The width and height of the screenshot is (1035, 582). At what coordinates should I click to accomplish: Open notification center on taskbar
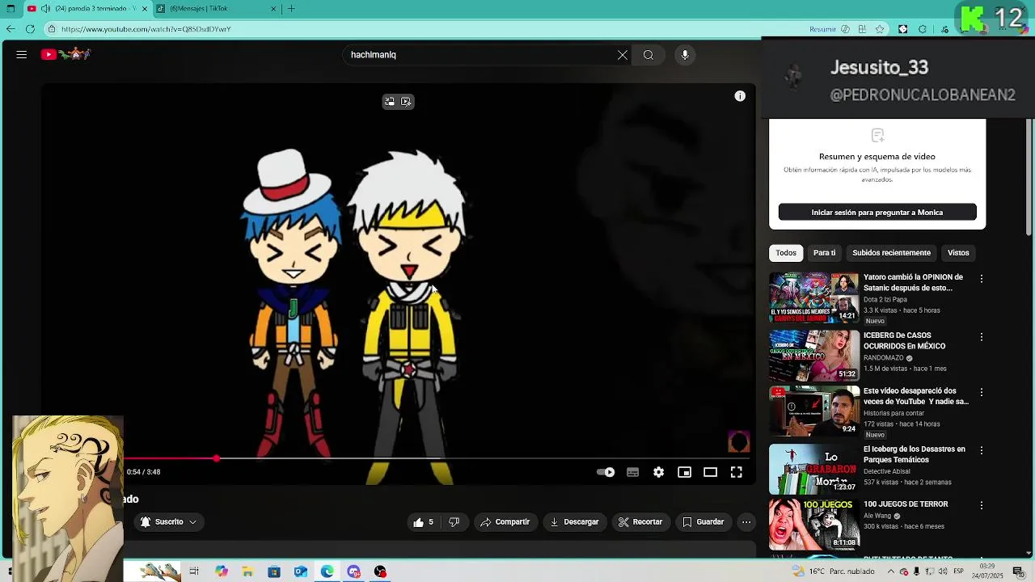[1018, 571]
